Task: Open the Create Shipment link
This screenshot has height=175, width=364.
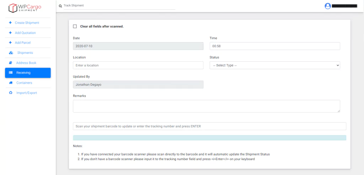Action: pyautogui.click(x=27, y=23)
